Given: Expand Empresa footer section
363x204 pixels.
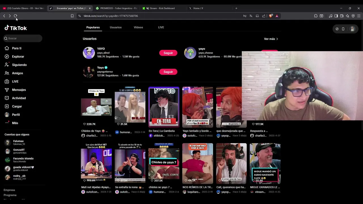Looking at the screenshot, I should pyautogui.click(x=9, y=190).
